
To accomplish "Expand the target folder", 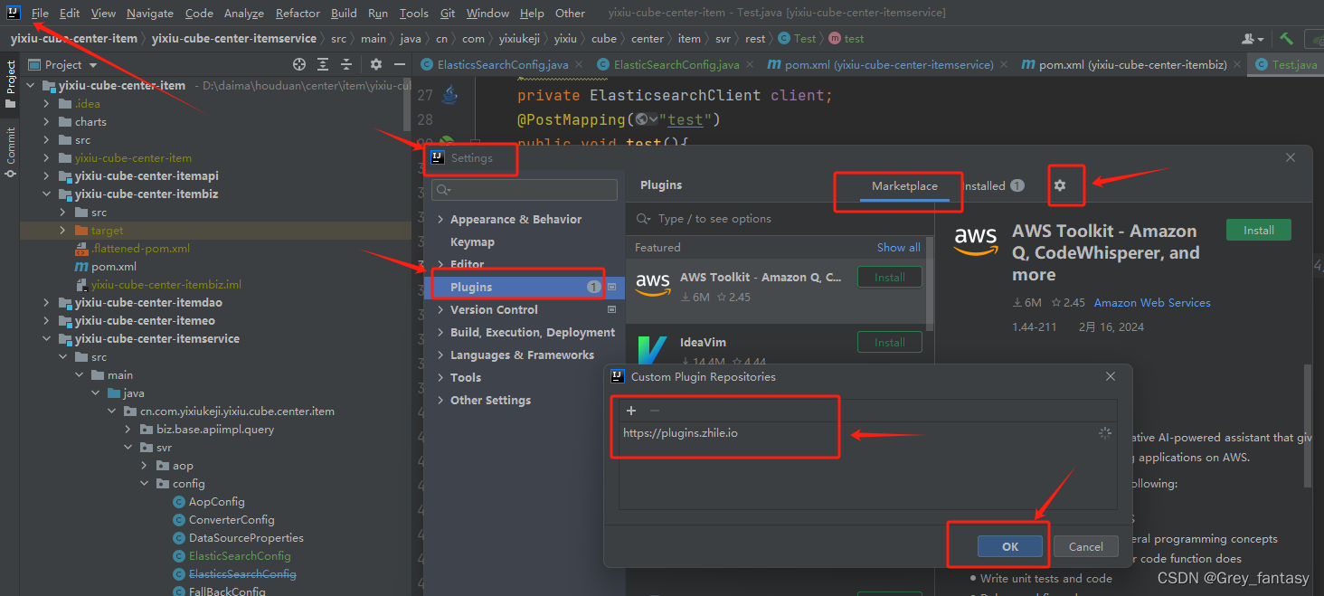I will [62, 230].
